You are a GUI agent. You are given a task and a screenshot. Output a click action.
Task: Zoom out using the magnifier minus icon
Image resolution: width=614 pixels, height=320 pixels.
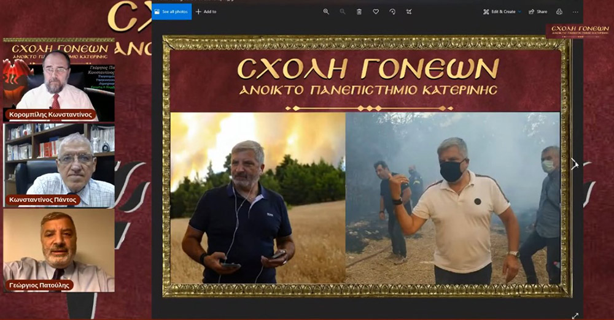click(342, 12)
